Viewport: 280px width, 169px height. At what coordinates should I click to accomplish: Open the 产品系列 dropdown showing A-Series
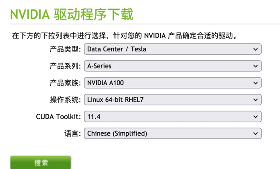tap(172, 66)
